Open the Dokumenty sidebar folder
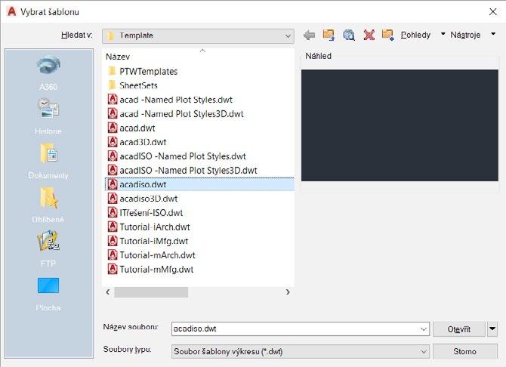The height and width of the screenshot is (367, 506). coord(48,161)
